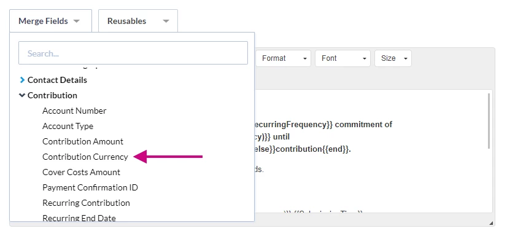The width and height of the screenshot is (507, 239).
Task: Click text 'commitment of' in editor
Action: click(364, 124)
